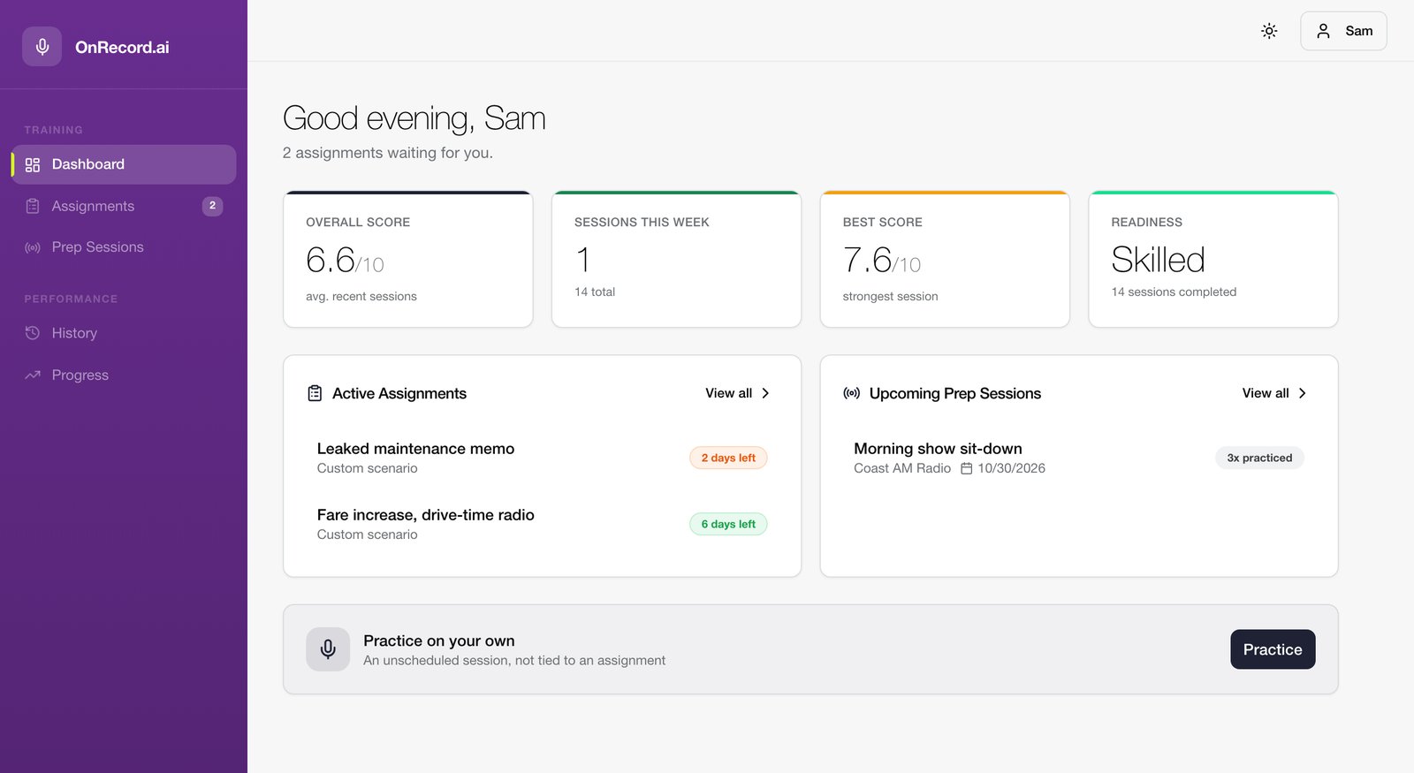1414x773 pixels.
Task: Click the 2 days left badge
Action: (x=728, y=458)
